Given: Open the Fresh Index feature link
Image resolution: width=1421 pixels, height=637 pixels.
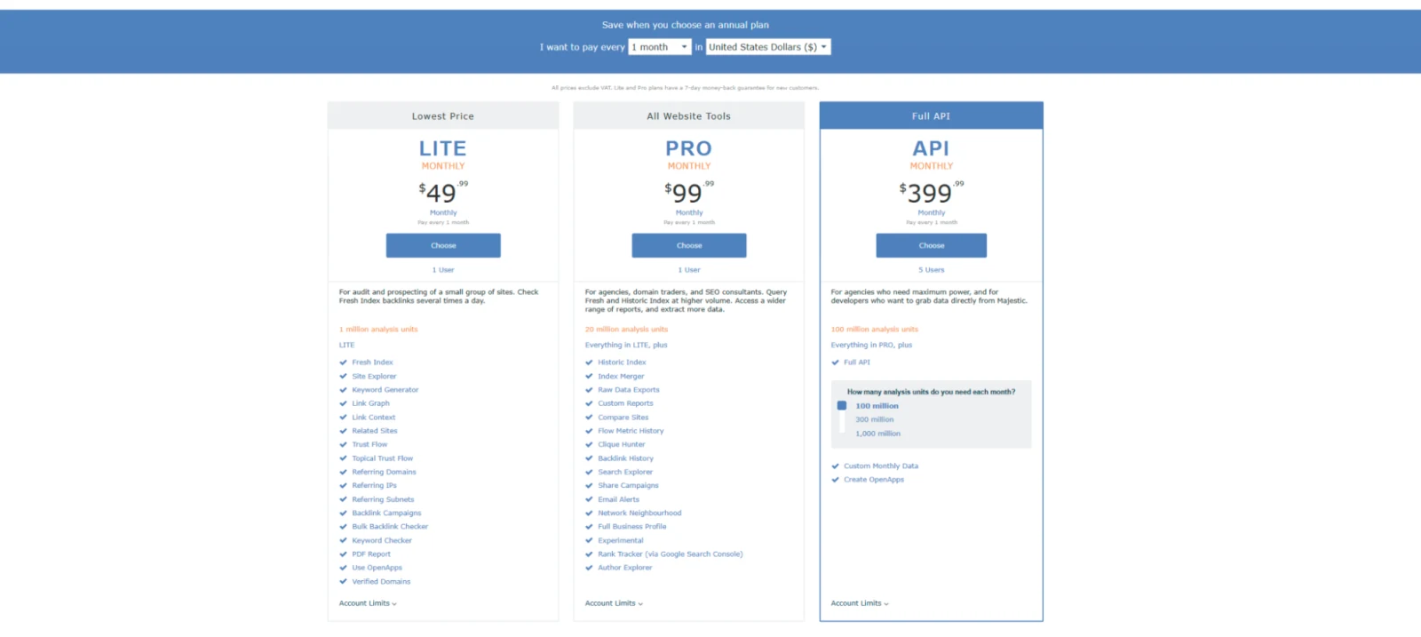Looking at the screenshot, I should [x=372, y=362].
